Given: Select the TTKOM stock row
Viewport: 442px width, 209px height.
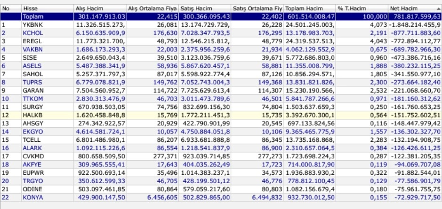Looking at the screenshot, I should pos(221,99).
